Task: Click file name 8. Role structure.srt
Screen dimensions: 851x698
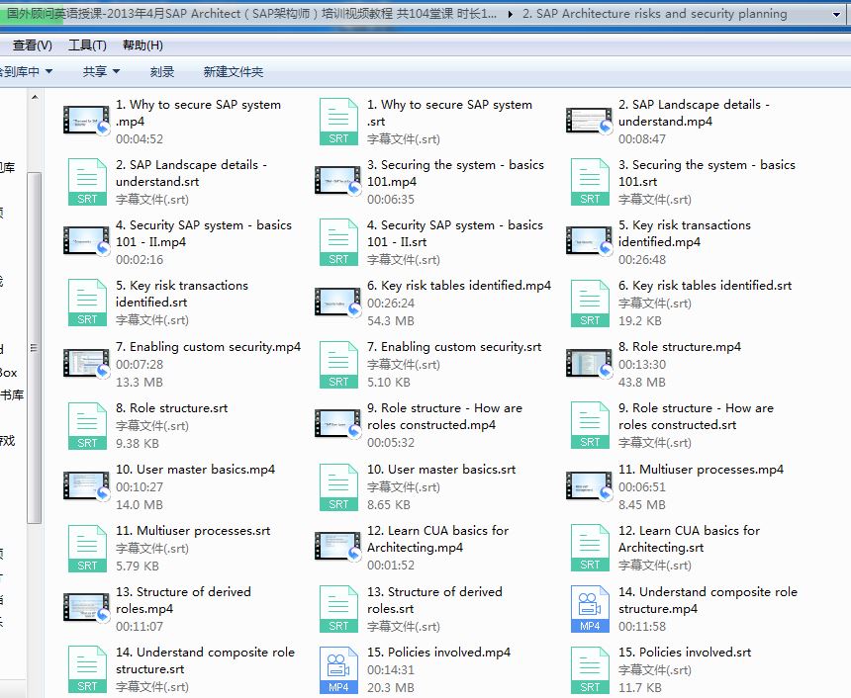Action: [x=172, y=408]
